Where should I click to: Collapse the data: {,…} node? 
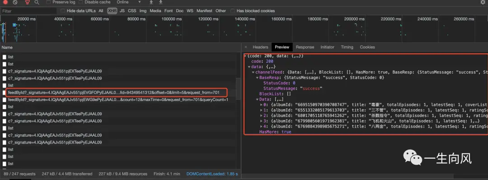(x=249, y=67)
